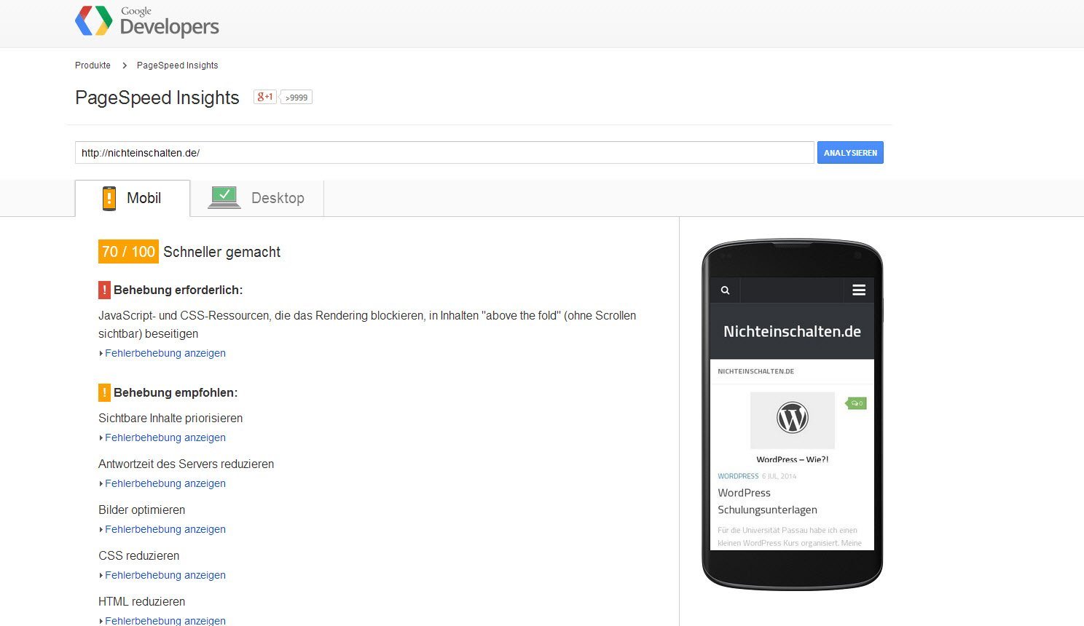Click the WORDPRESS category label in preview
1084x626 pixels.
pyautogui.click(x=738, y=476)
